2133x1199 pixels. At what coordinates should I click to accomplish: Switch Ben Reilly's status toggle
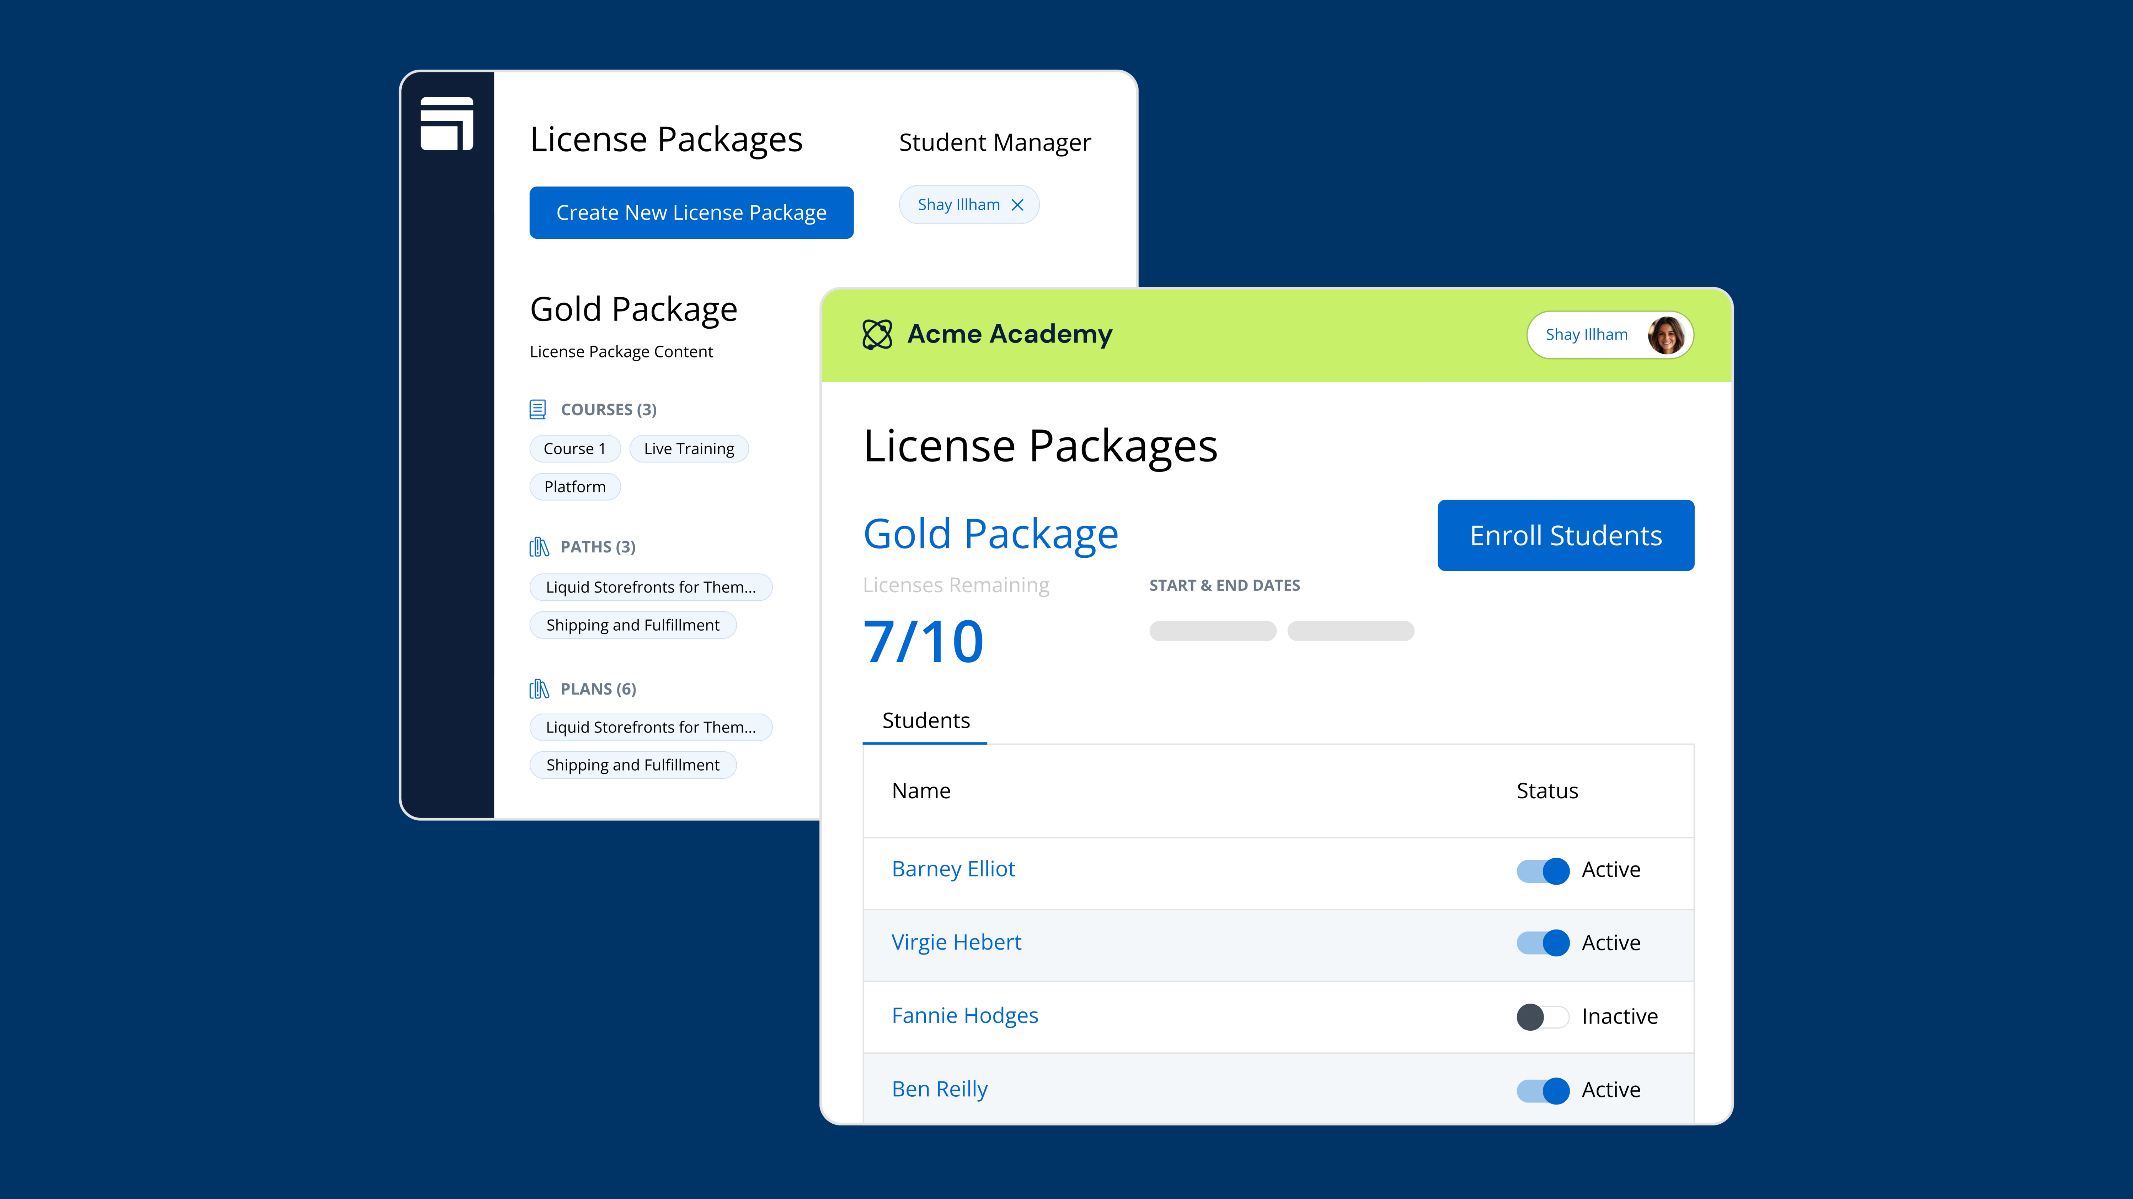(x=1543, y=1090)
